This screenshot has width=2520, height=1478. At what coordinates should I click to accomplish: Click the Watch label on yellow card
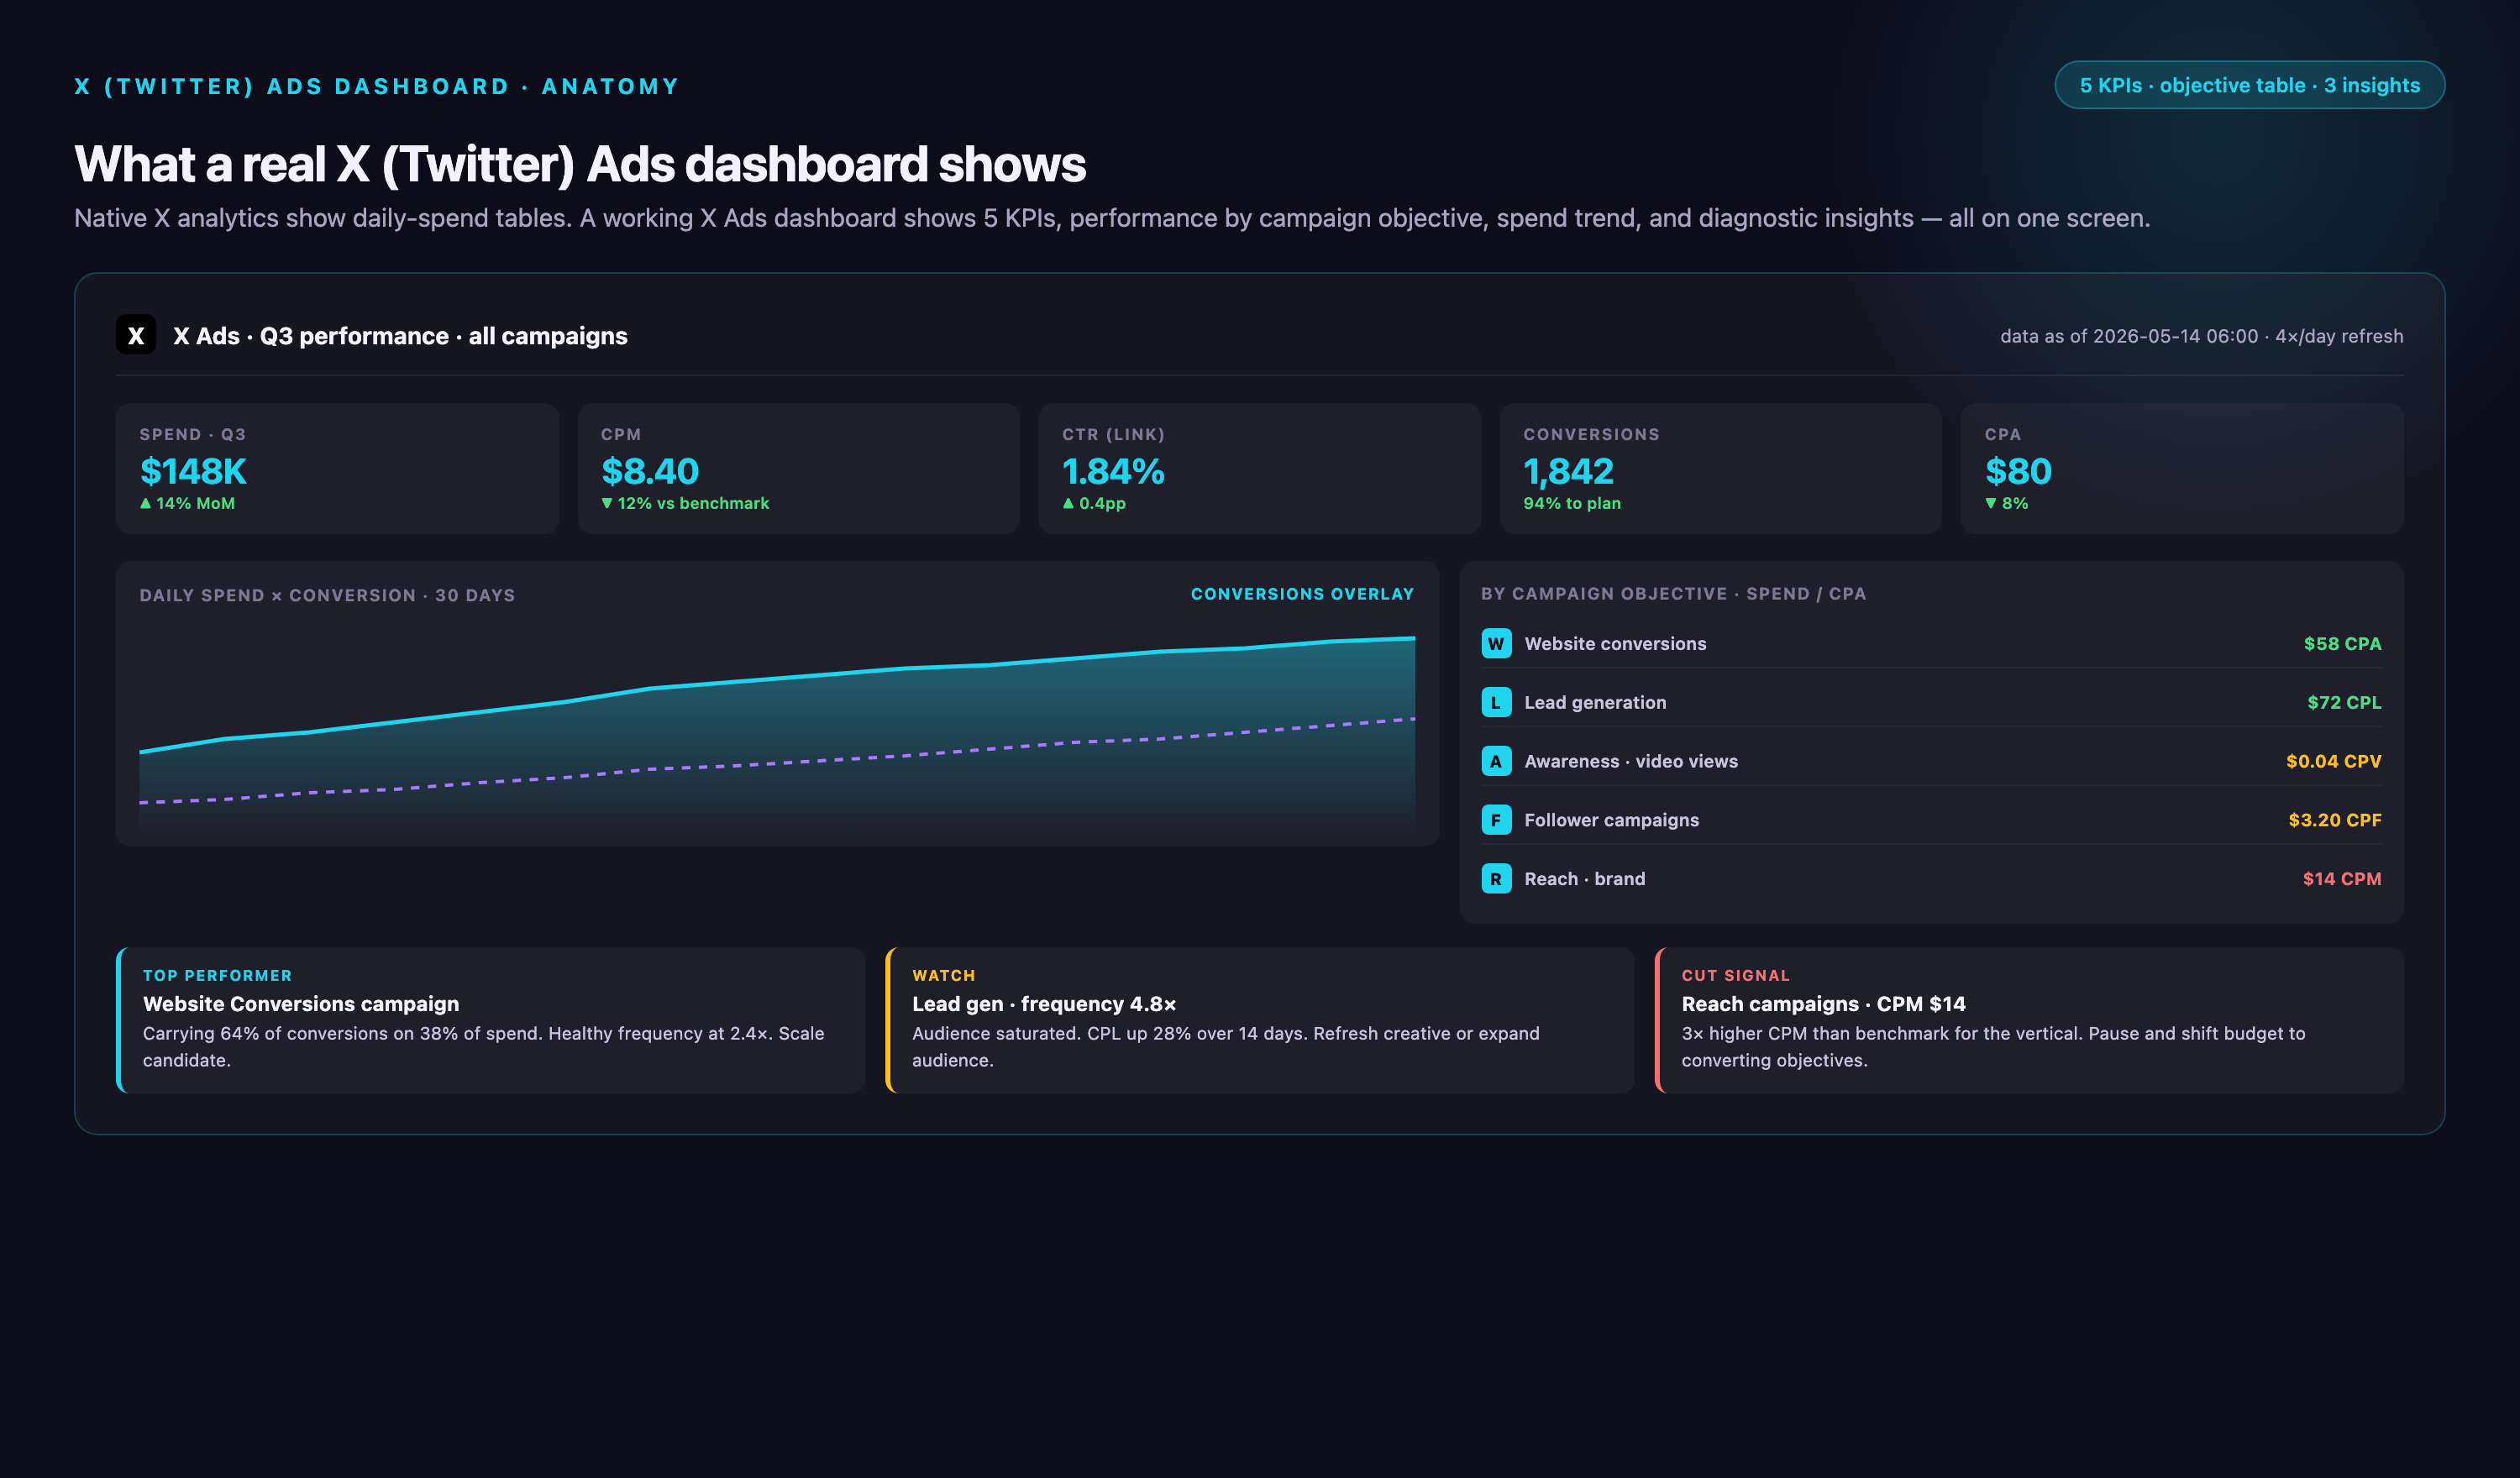pyautogui.click(x=943, y=975)
